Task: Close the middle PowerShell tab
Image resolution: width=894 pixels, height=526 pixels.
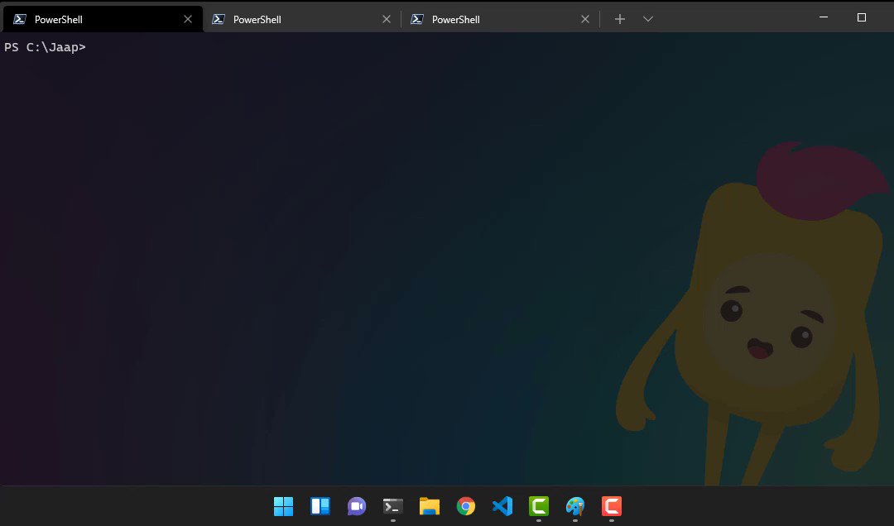Action: pyautogui.click(x=386, y=19)
